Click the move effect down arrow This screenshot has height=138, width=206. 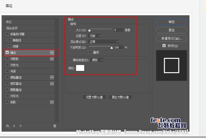pos(20,126)
